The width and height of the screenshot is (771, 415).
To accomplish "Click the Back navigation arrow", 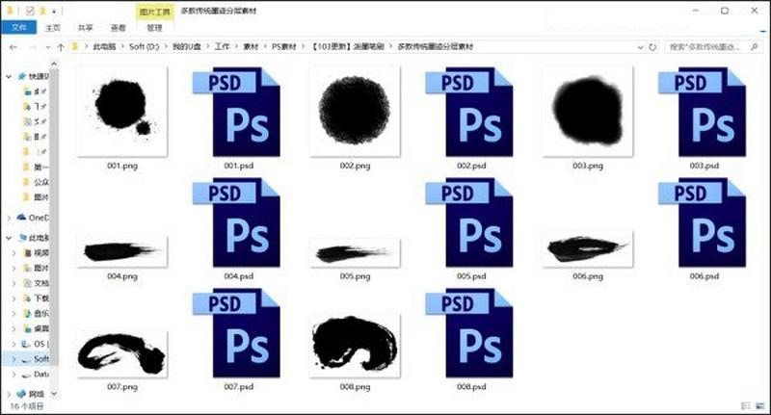I will (x=13, y=47).
